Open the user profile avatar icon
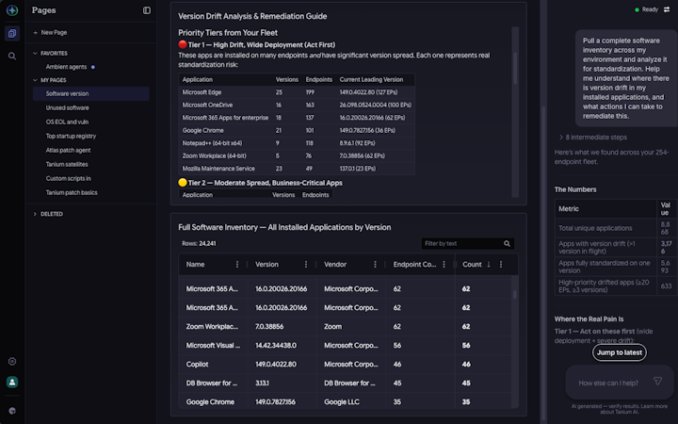The width and height of the screenshot is (678, 424). pyautogui.click(x=12, y=382)
